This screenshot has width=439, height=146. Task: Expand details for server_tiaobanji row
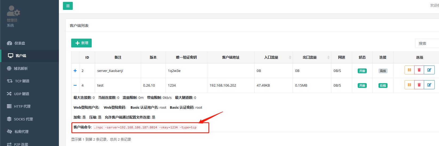tap(75, 71)
